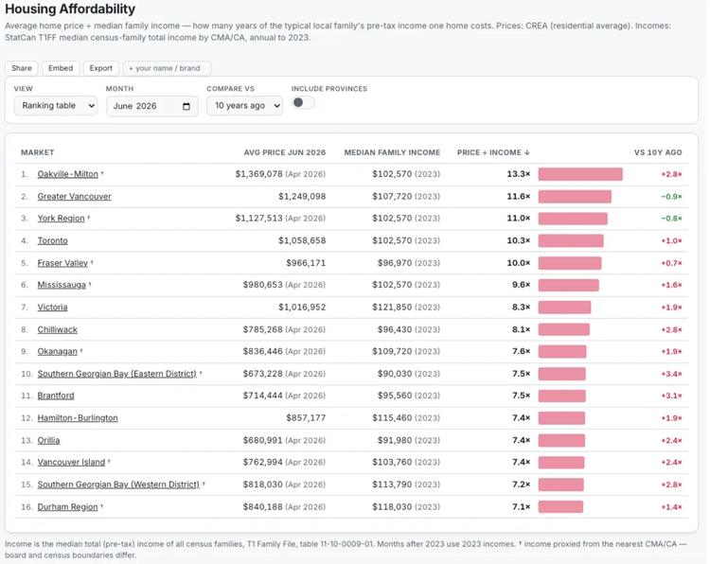Image resolution: width=710 pixels, height=564 pixels.
Task: Open the Durham Region market link
Action: pos(67,507)
